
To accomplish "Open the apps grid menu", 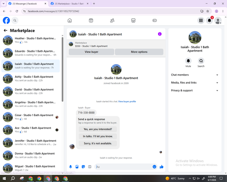I will (x=201, y=20).
